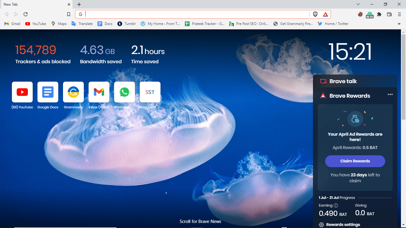Viewport: 406px width, 228px height.
Task: Open the Pre Post SEO bookmark
Action: [x=249, y=24]
